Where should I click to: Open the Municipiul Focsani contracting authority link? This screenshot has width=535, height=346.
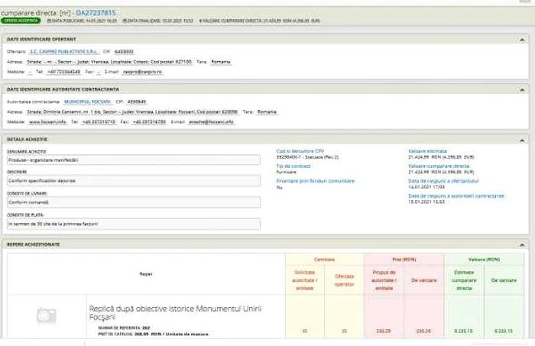pos(88,102)
